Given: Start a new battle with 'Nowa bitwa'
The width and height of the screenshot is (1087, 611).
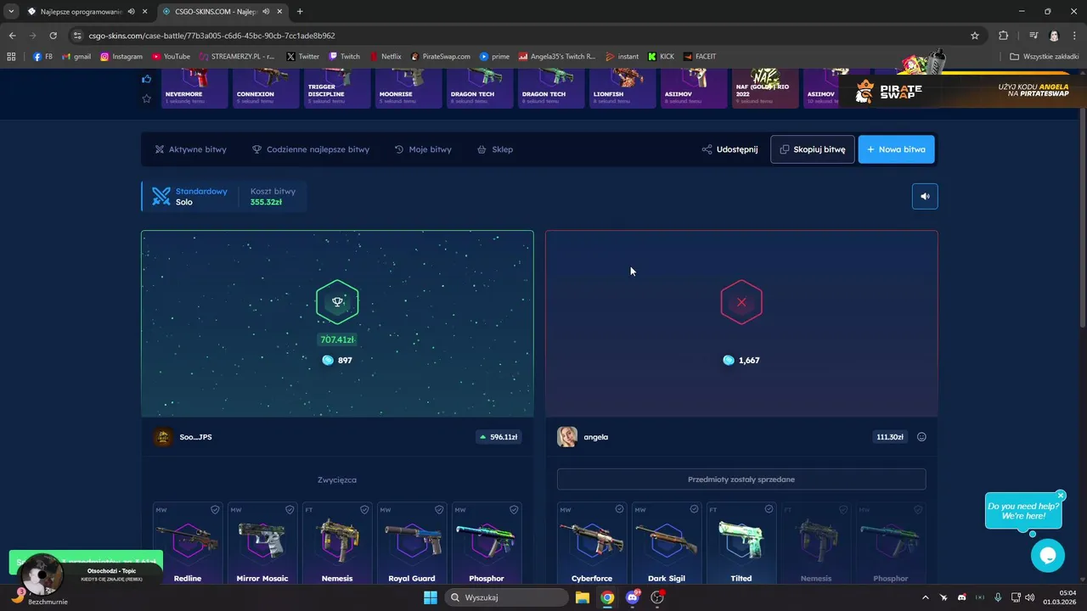Looking at the screenshot, I should tap(897, 149).
